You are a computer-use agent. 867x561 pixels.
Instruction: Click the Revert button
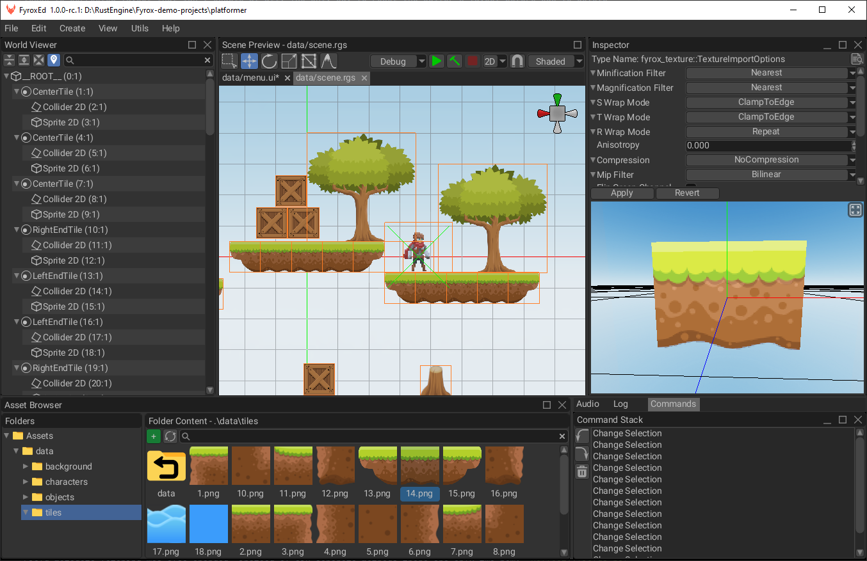click(x=687, y=193)
